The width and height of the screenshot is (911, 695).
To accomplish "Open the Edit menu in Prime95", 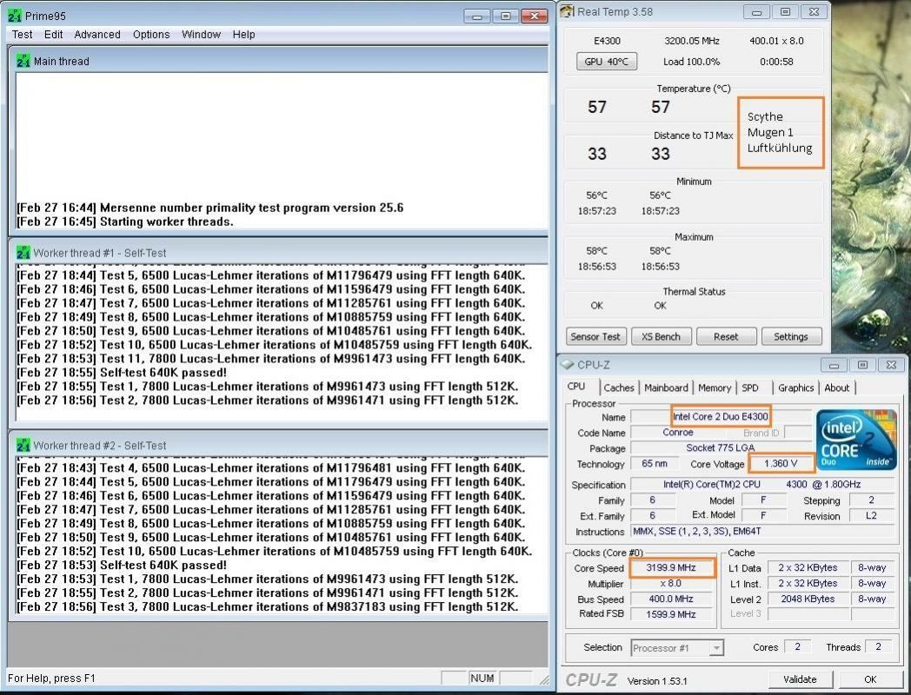I will 53,34.
